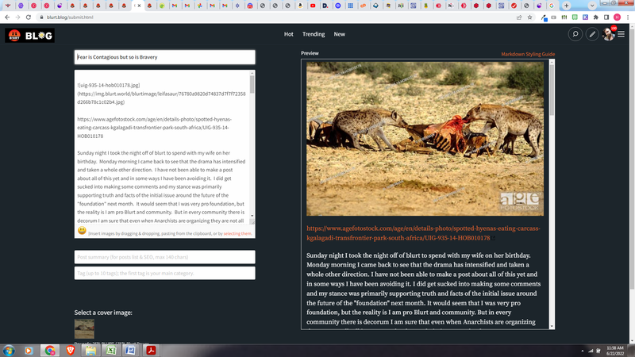The image size is (635, 357).
Task: Open a new tab with plus button
Action: tap(566, 6)
